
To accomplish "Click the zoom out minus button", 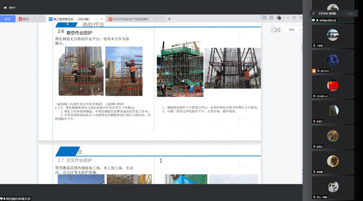I will pos(283,30).
